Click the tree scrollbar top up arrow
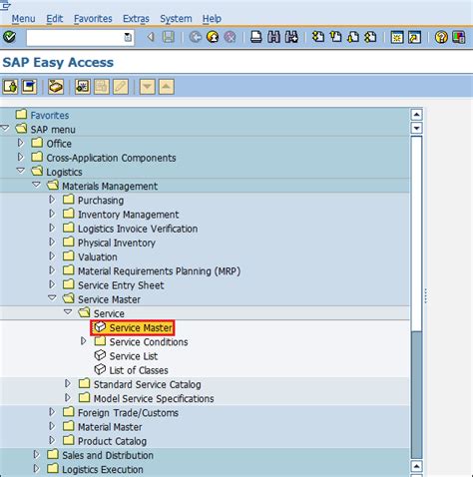Image resolution: width=473 pixels, height=477 pixels. (x=416, y=115)
